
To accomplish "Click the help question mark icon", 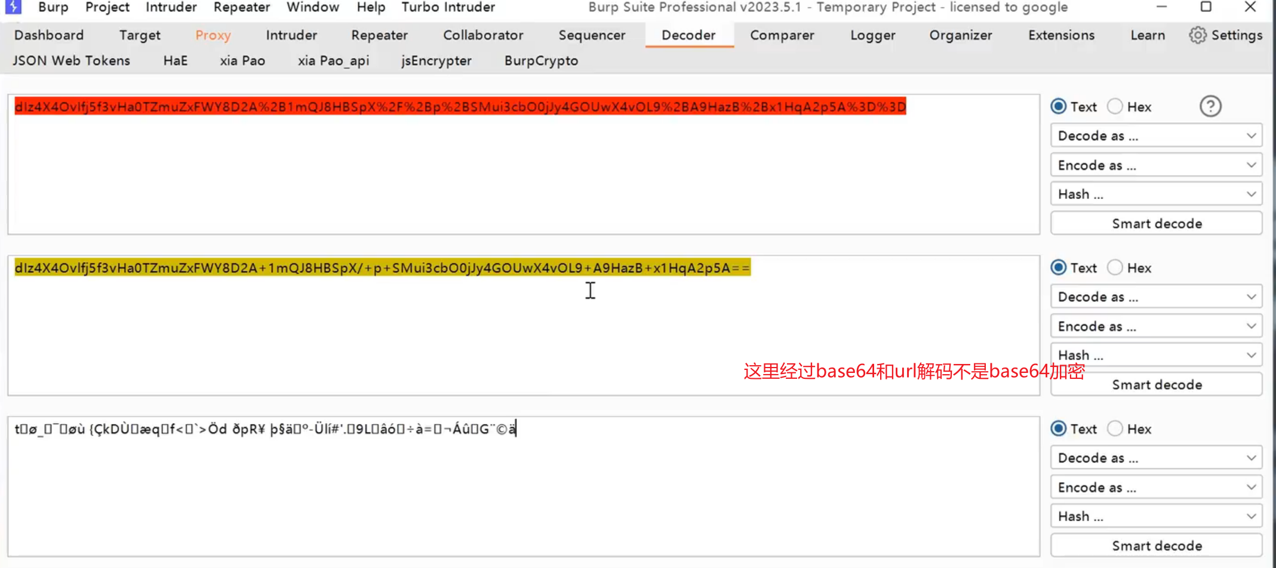I will [1210, 107].
